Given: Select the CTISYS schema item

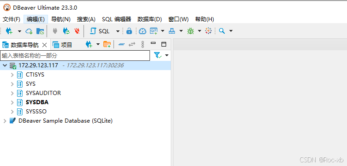Looking at the screenshot, I should (x=35, y=75).
